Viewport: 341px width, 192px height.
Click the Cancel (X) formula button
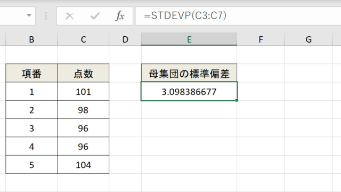pos(70,16)
